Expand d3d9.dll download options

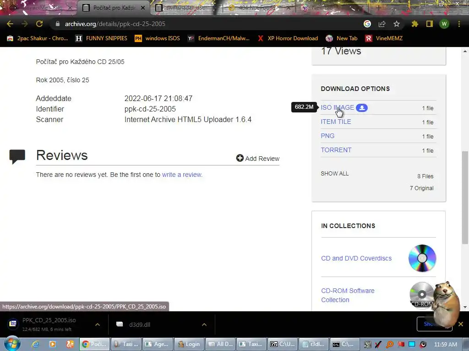pyautogui.click(x=204, y=324)
